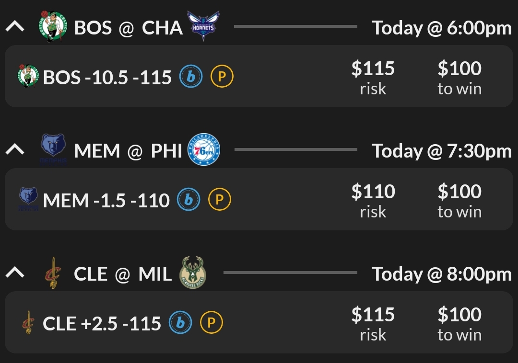Tap the blue b icon next to MEM -1.5
The height and width of the screenshot is (363, 518).
(x=188, y=200)
